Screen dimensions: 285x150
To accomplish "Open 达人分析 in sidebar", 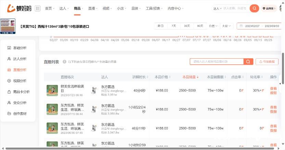I will coord(17,59).
